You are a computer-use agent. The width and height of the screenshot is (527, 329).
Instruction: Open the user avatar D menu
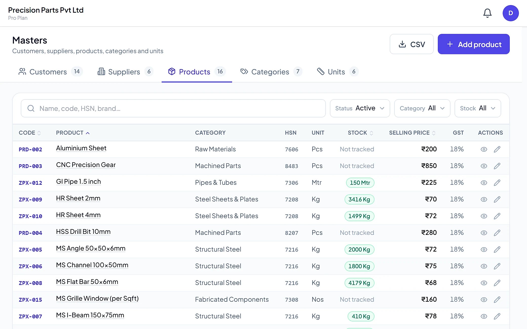[x=511, y=13]
